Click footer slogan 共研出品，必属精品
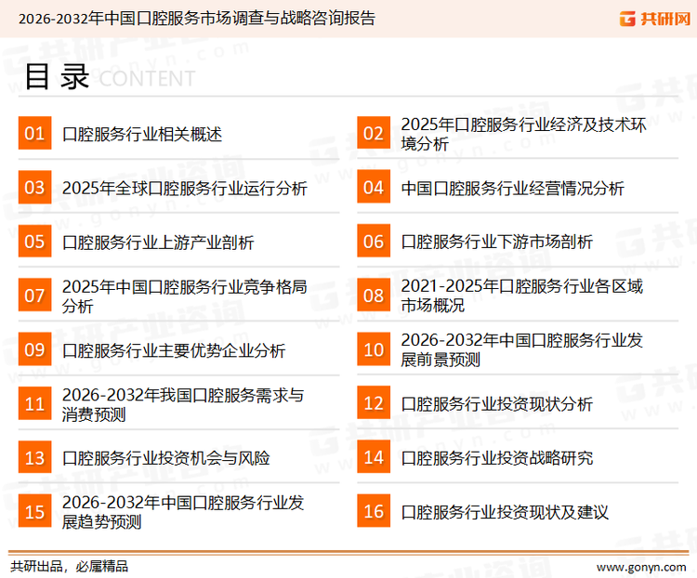The image size is (697, 578). pos(70,567)
